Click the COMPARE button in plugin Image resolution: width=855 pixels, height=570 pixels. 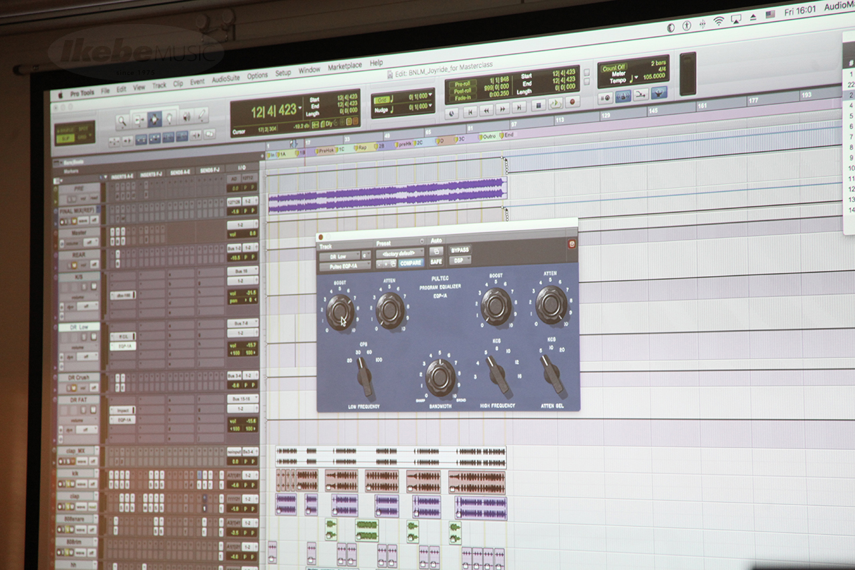410,263
